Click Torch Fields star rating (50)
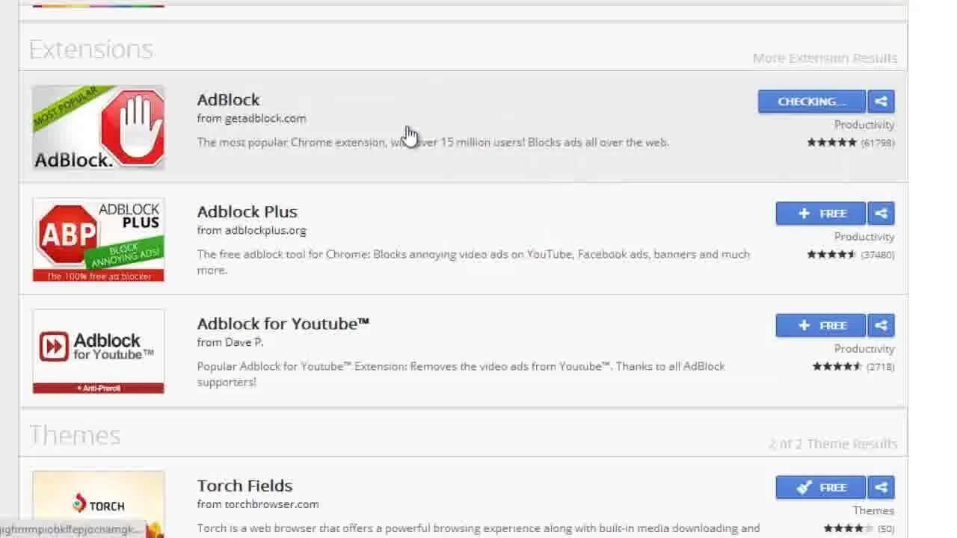Viewport: 957px width, 538px height. click(858, 528)
